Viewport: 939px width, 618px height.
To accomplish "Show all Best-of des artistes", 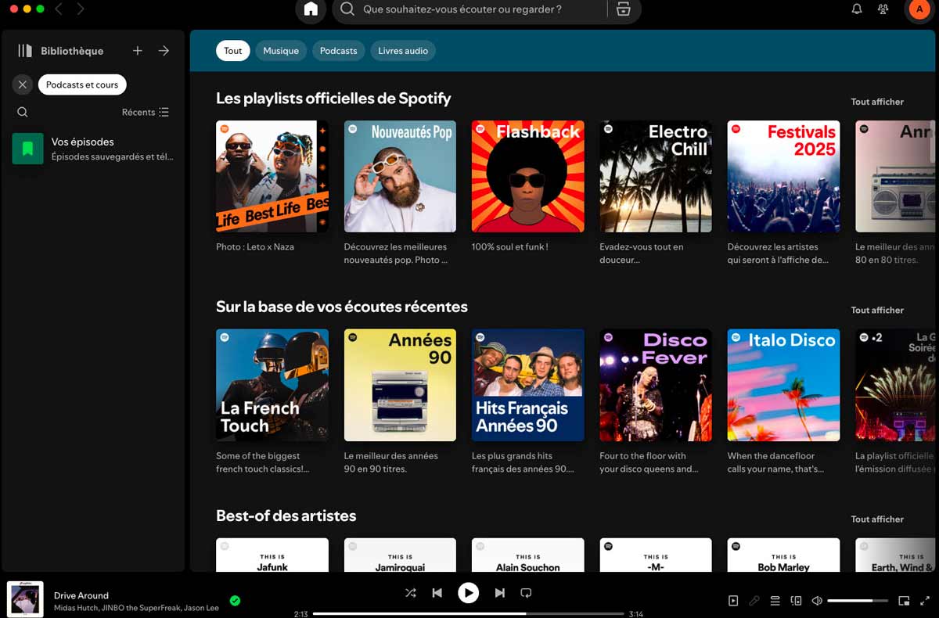I will pos(877,519).
